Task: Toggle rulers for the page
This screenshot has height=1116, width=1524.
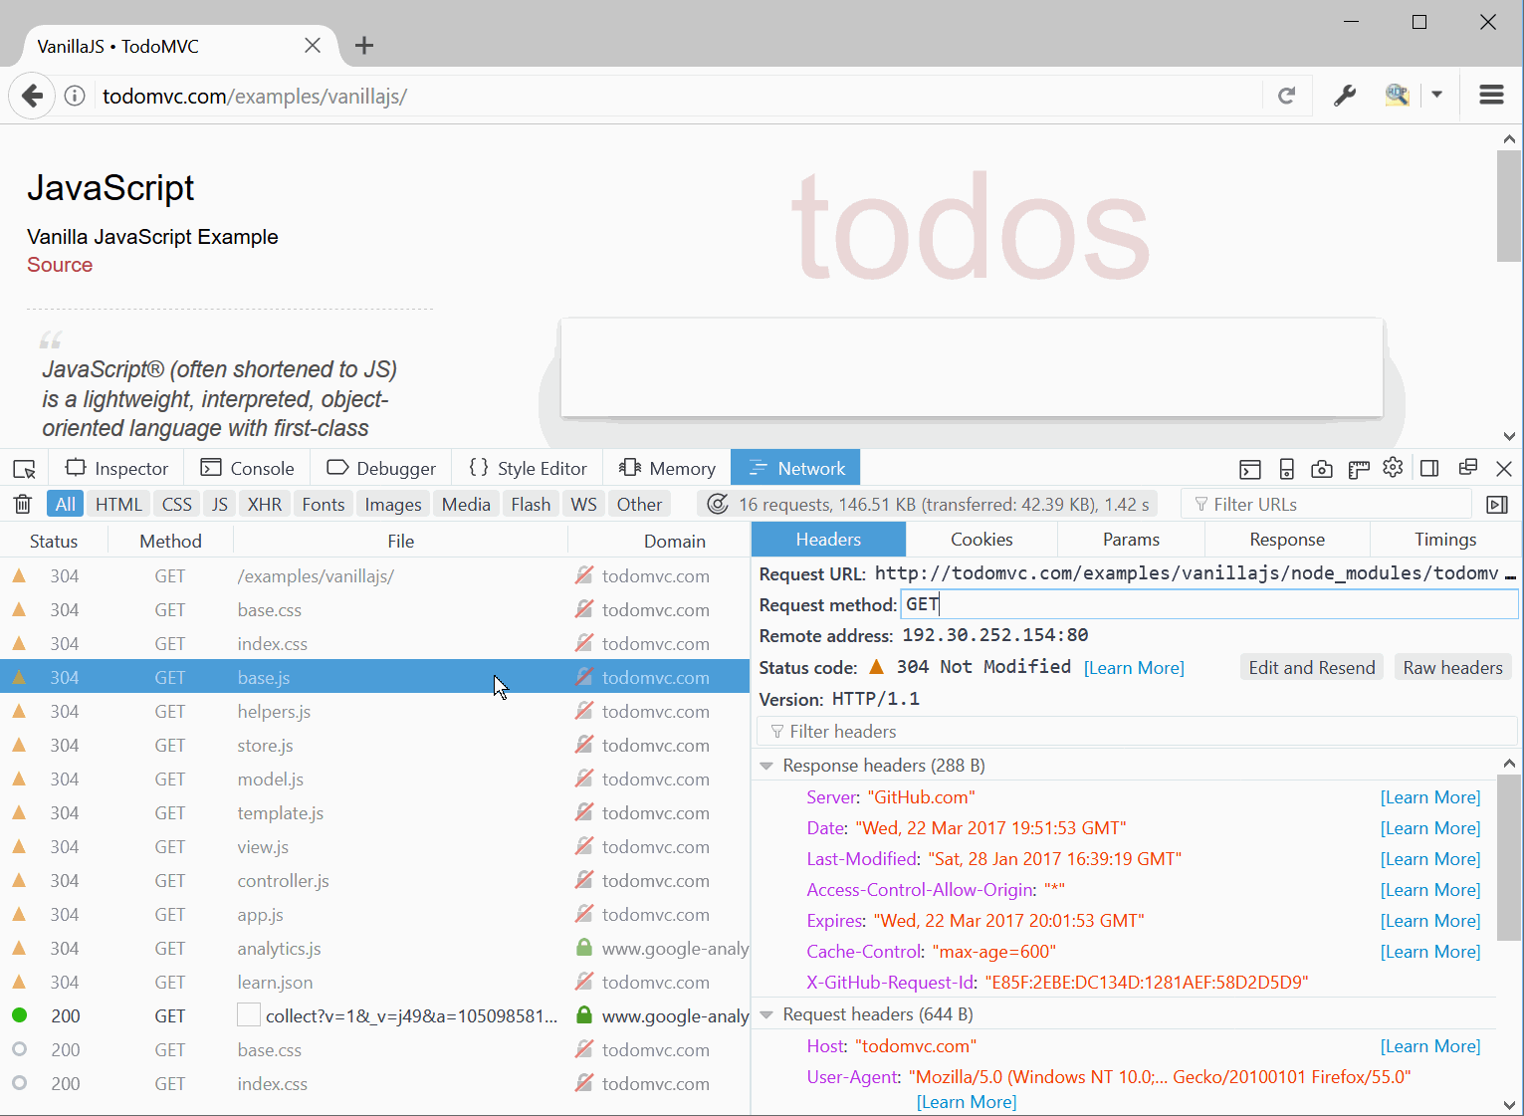Action: [x=1359, y=469]
